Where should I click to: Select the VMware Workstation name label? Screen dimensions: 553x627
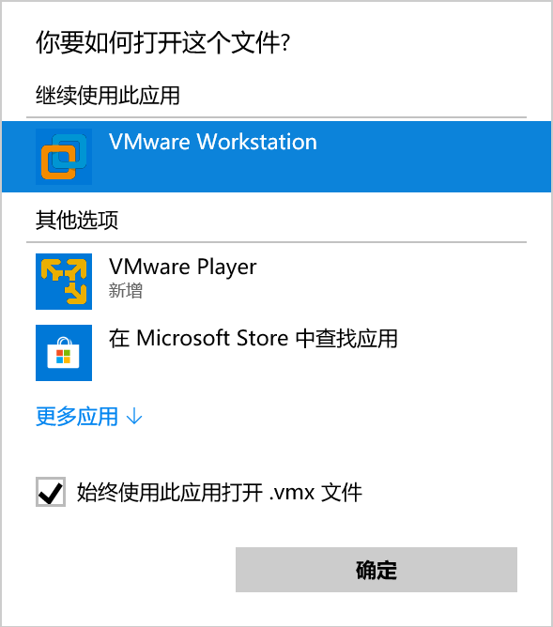[x=213, y=142]
